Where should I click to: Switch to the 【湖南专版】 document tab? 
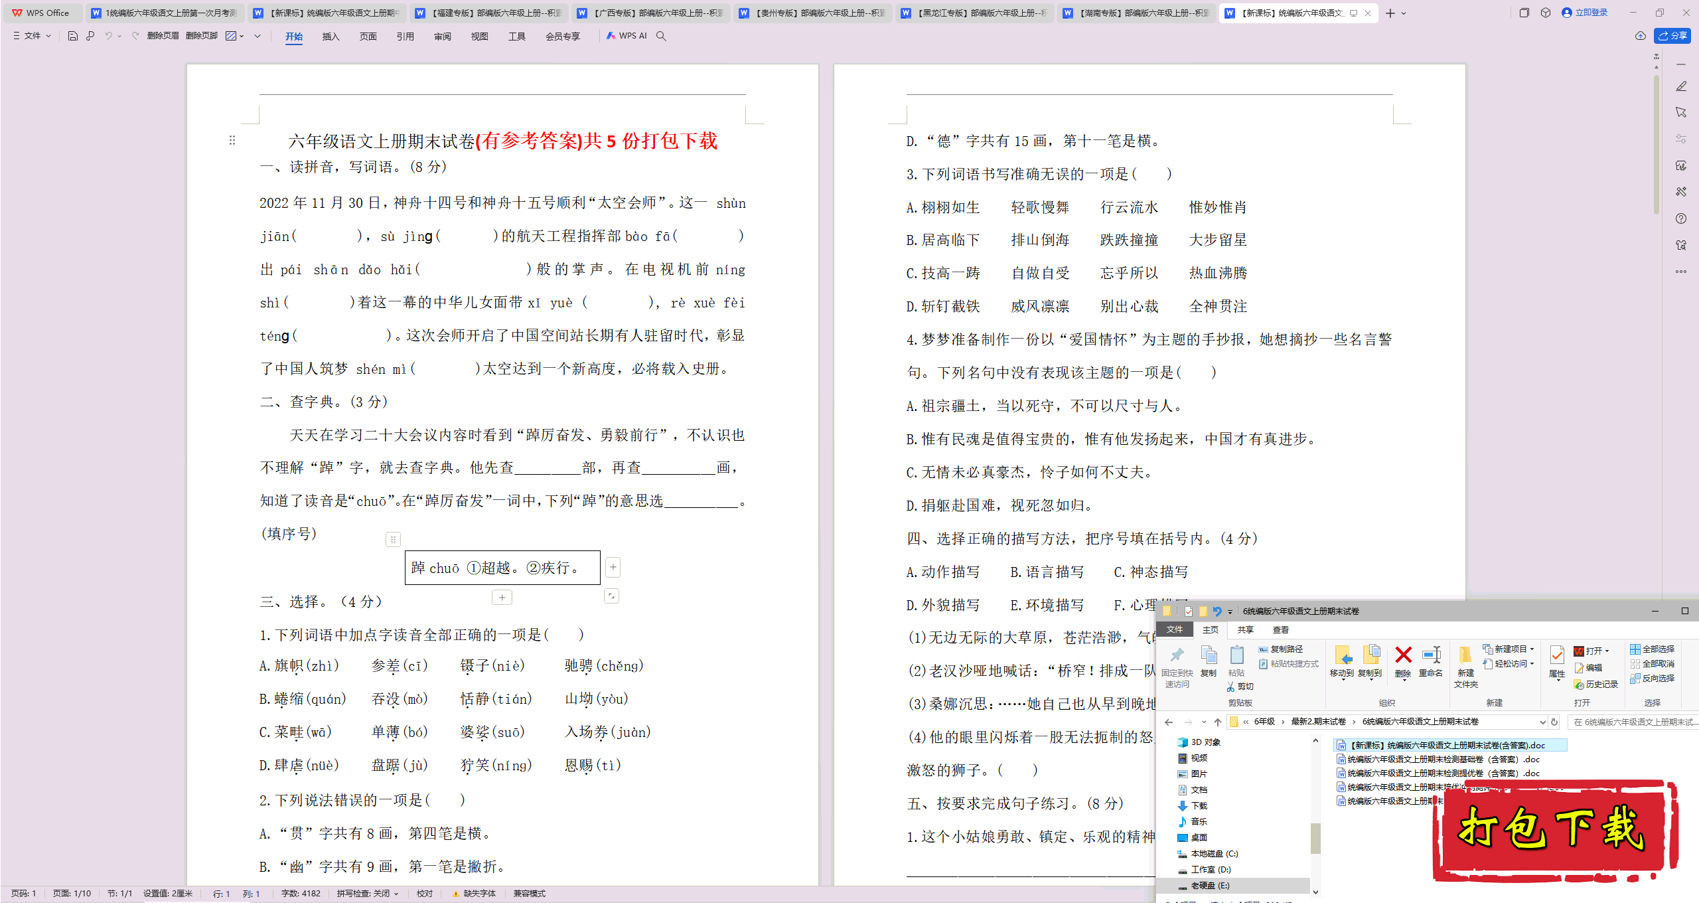(x=1136, y=13)
